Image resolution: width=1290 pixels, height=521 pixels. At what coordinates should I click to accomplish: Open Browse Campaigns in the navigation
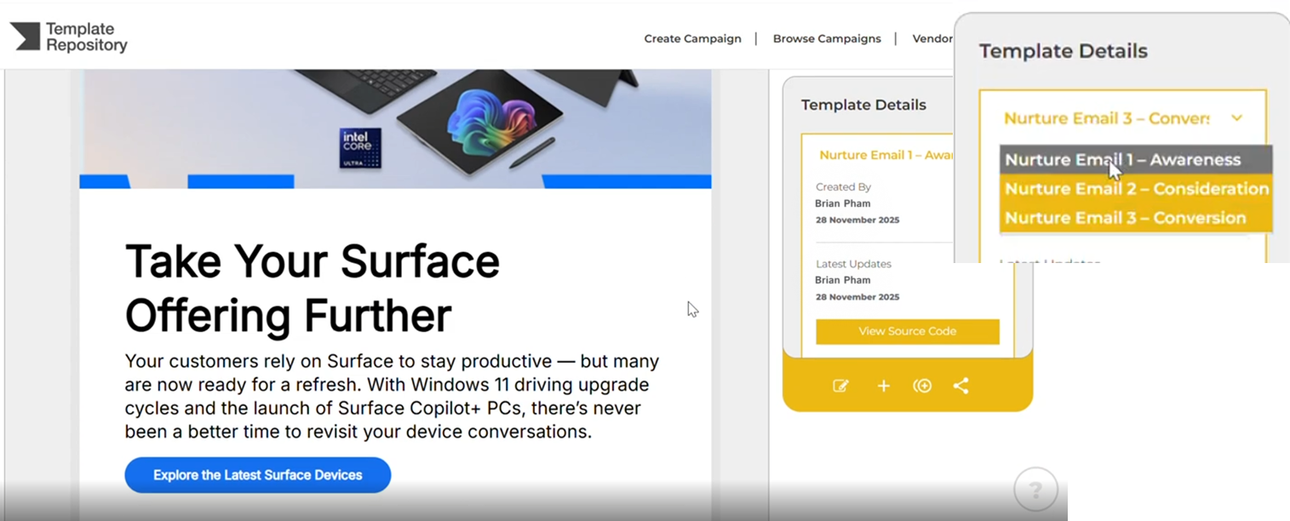(x=827, y=38)
